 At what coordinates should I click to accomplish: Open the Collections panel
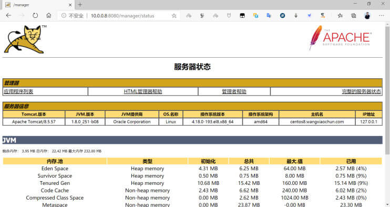click(353, 16)
